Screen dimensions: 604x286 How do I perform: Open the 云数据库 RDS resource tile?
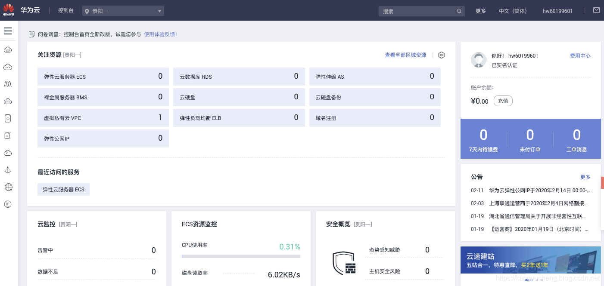click(239, 77)
